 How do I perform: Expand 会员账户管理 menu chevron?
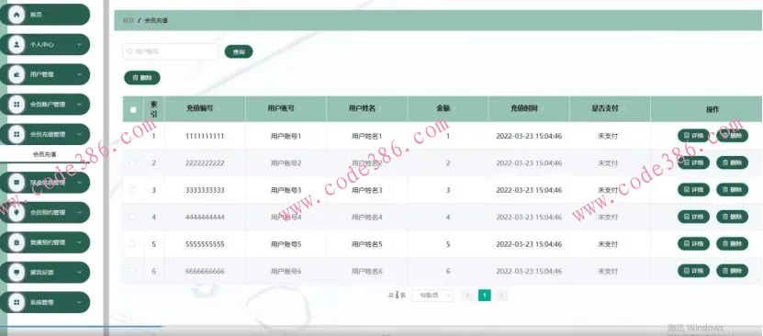[x=79, y=104]
